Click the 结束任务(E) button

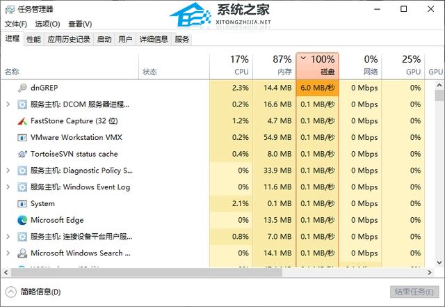tap(414, 292)
